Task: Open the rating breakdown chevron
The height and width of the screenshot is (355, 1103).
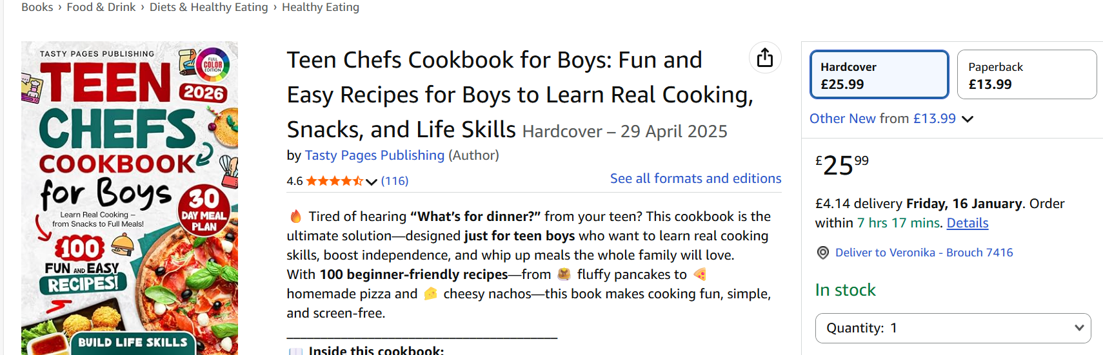Action: coord(372,182)
